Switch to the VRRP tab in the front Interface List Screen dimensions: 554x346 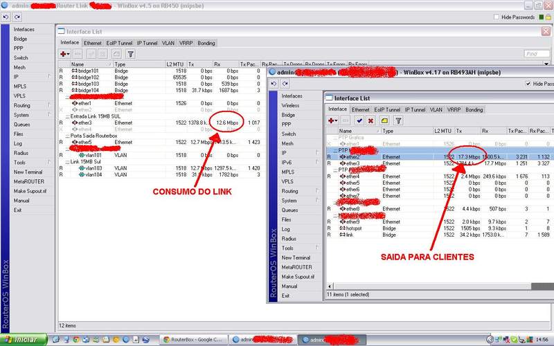tap(454, 110)
